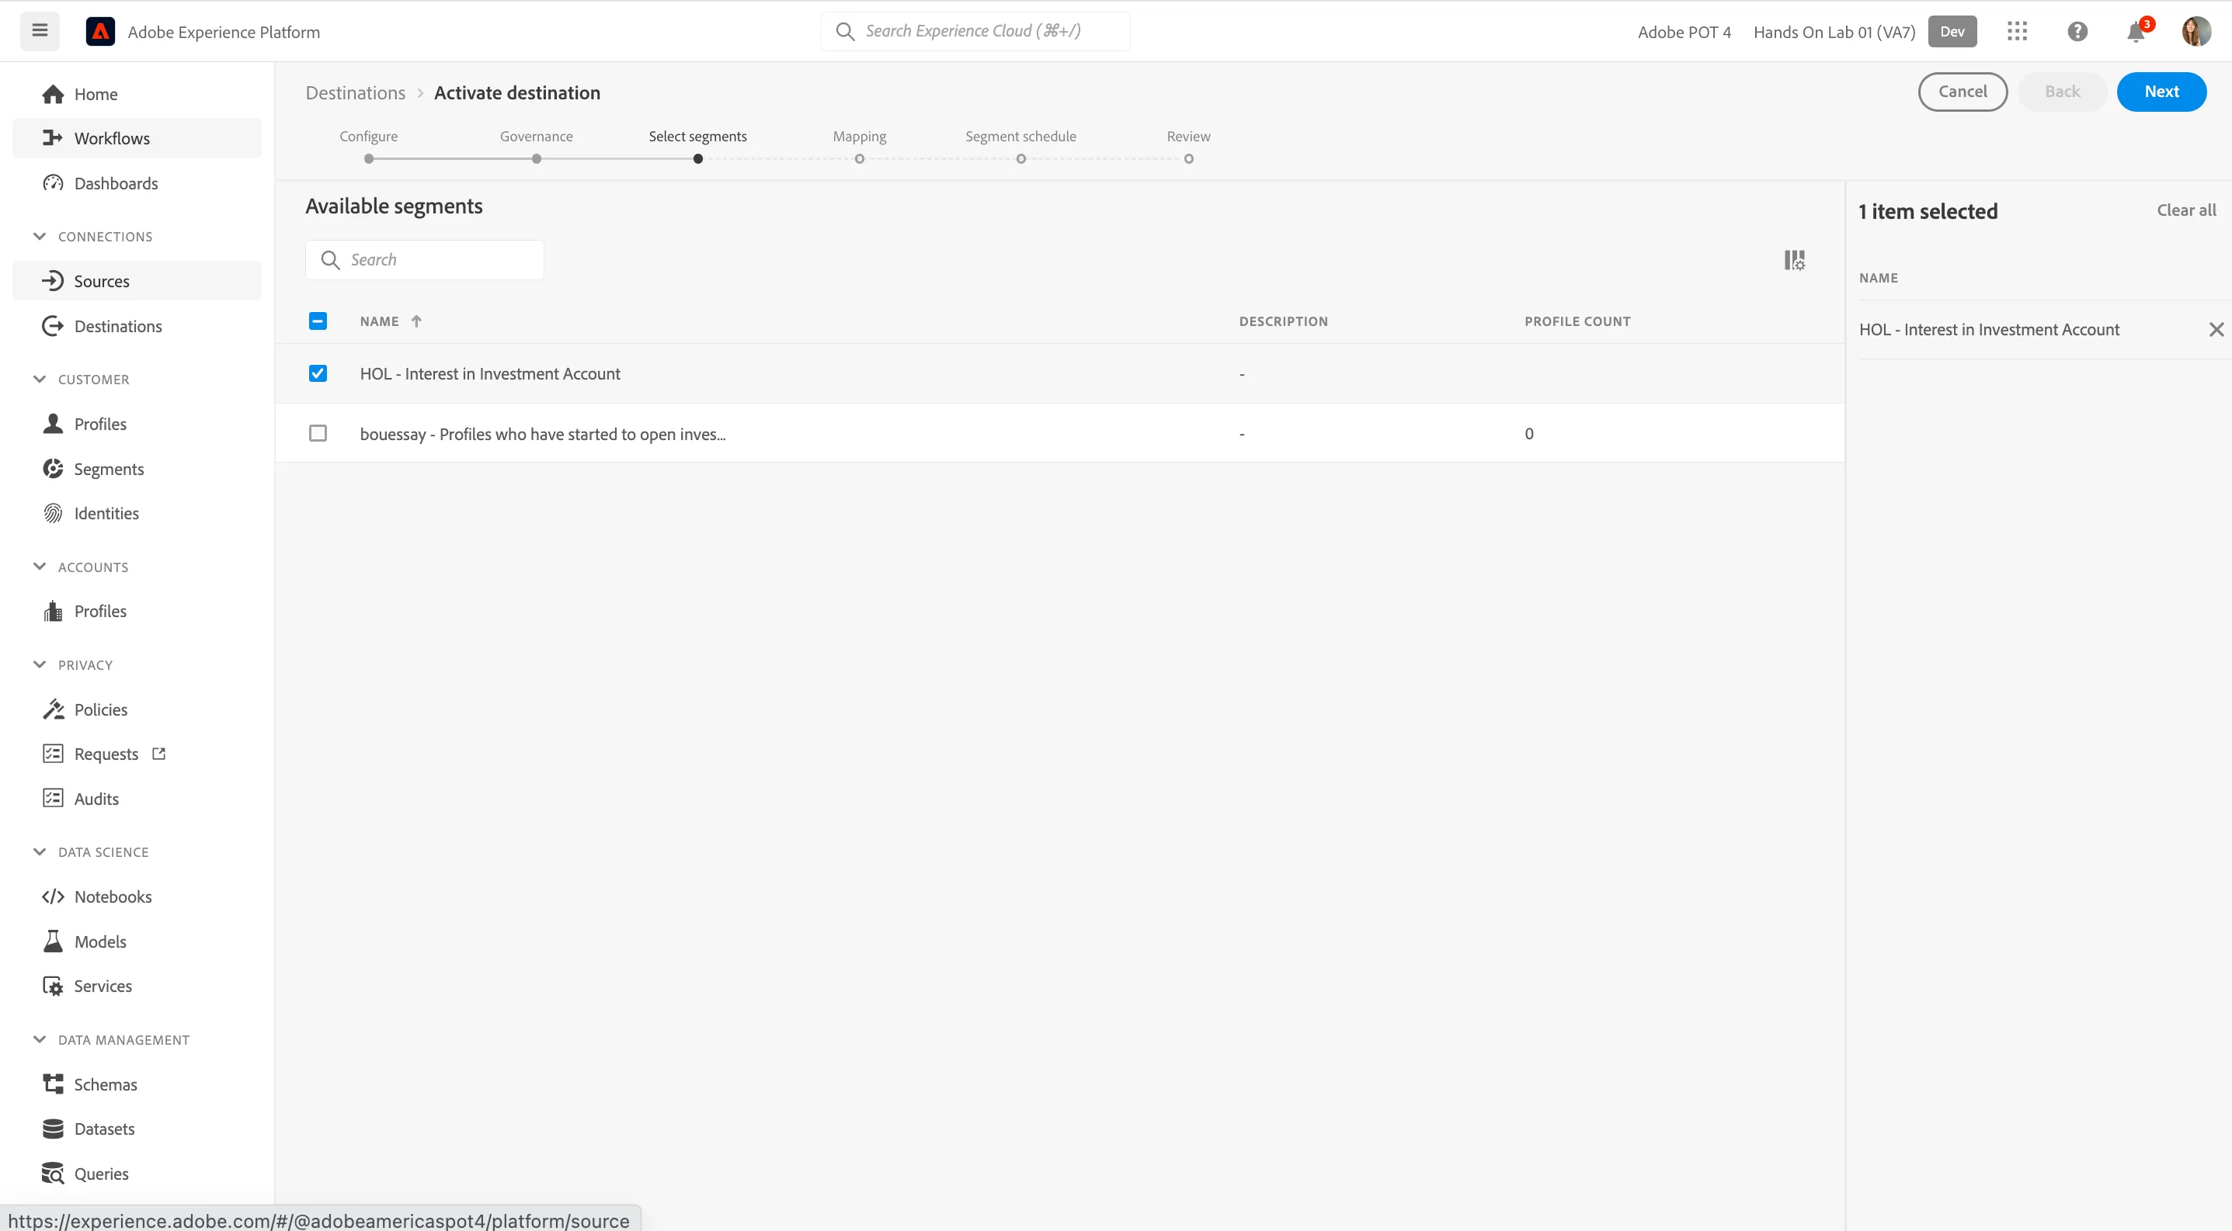The image size is (2232, 1231).
Task: Open the app switcher grid icon
Action: point(2017,31)
